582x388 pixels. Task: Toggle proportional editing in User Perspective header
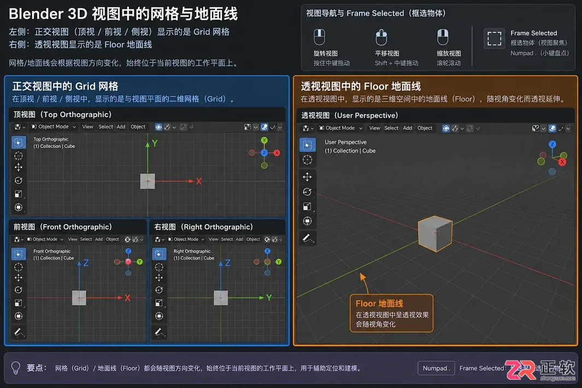pos(470,128)
